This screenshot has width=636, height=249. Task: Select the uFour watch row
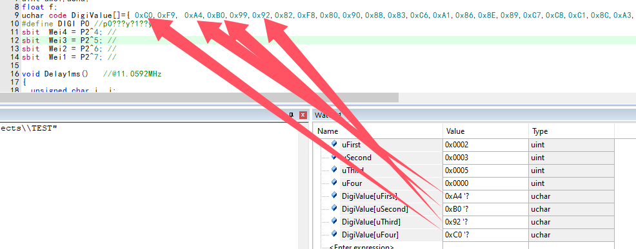[x=464, y=183]
